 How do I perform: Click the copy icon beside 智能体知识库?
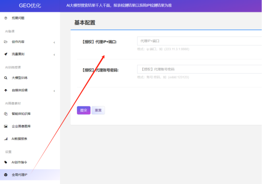[x=6, y=114]
